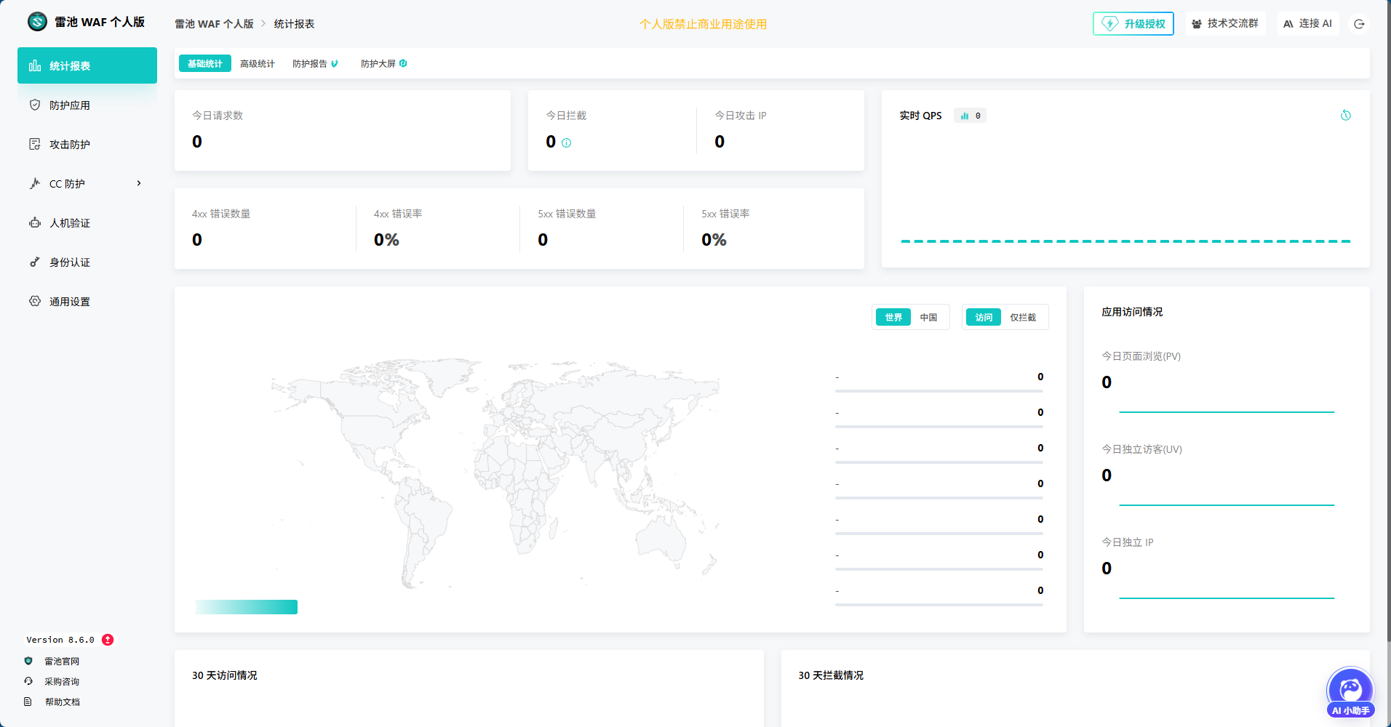Click the 防护报告 tab badge icon
Viewport: 1391px width, 727px height.
tap(335, 64)
